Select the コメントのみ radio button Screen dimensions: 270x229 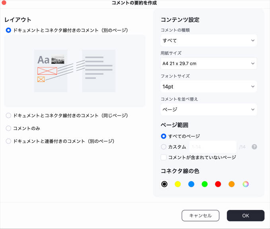click(8, 128)
